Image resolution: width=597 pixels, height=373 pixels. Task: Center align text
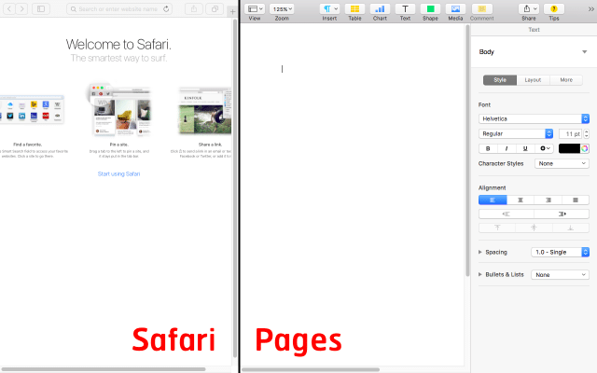pos(521,200)
